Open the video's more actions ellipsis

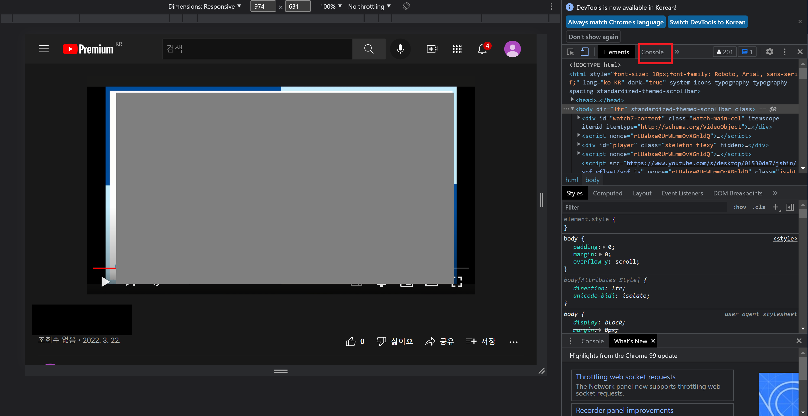tap(513, 342)
